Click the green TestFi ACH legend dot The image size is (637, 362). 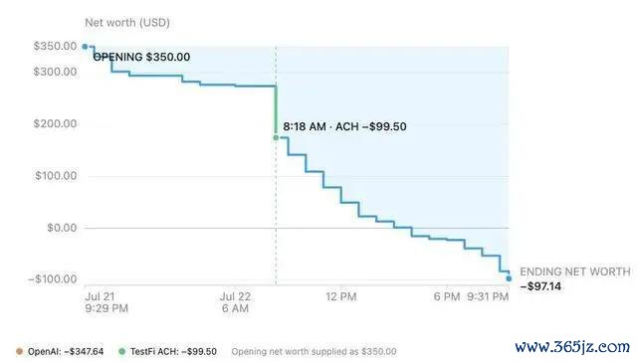coord(121,351)
